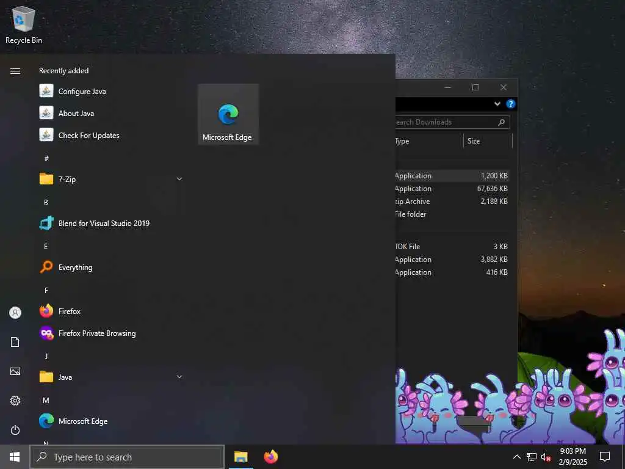Open the user account icon in Start

[15, 313]
